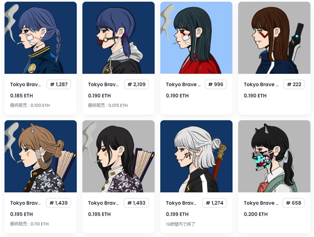This screenshot has height=237, width=314.
Task: Click the 0.199 ETH price on card #1,274
Action: (177, 214)
